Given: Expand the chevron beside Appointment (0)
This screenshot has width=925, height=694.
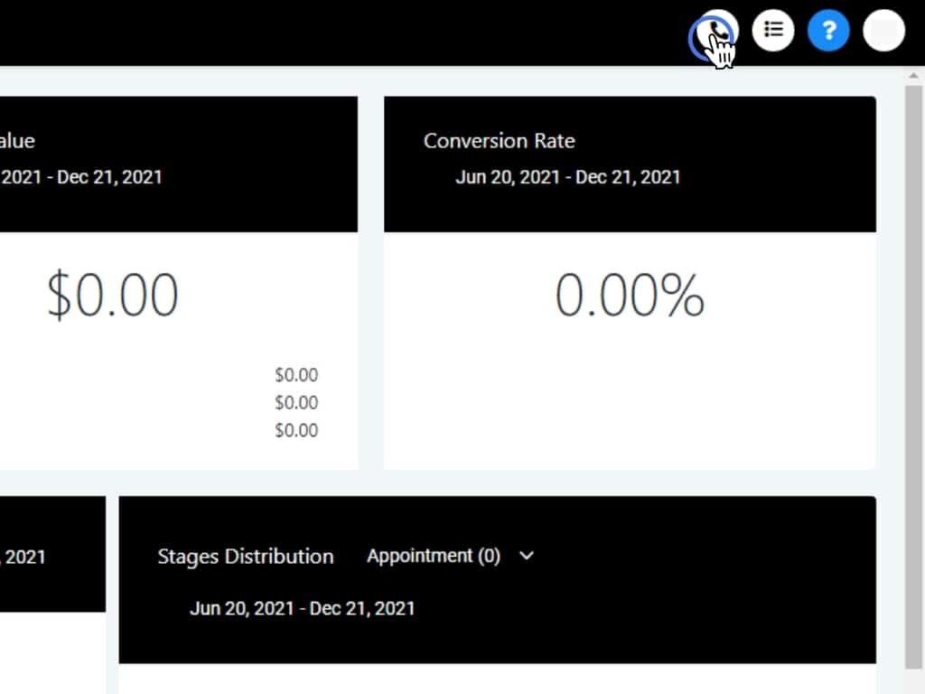Looking at the screenshot, I should point(527,556).
